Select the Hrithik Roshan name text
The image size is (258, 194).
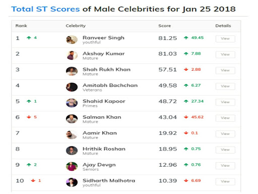click(104, 149)
